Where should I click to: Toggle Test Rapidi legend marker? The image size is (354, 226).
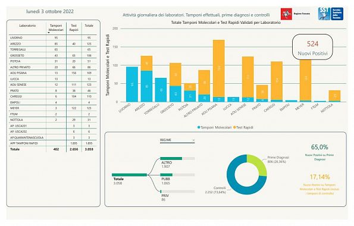[x=234, y=127]
